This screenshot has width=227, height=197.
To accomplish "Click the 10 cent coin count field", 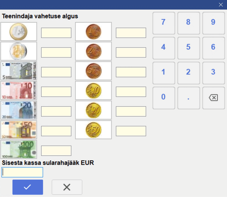I will pyautogui.click(x=131, y=92).
